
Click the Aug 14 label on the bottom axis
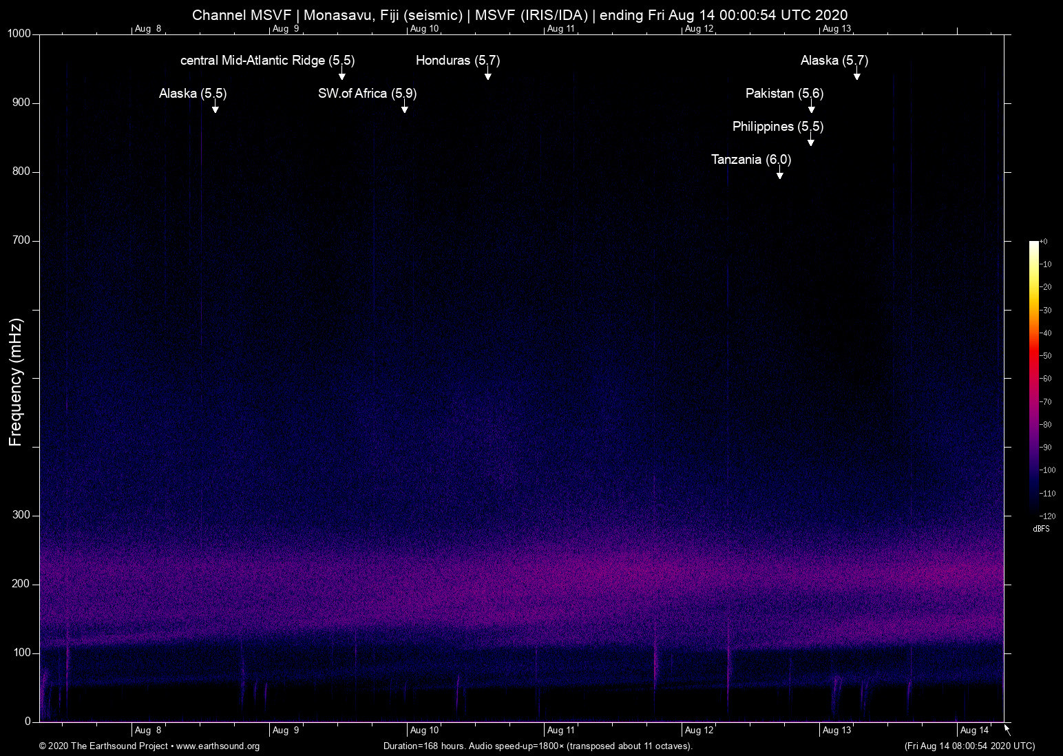(974, 730)
